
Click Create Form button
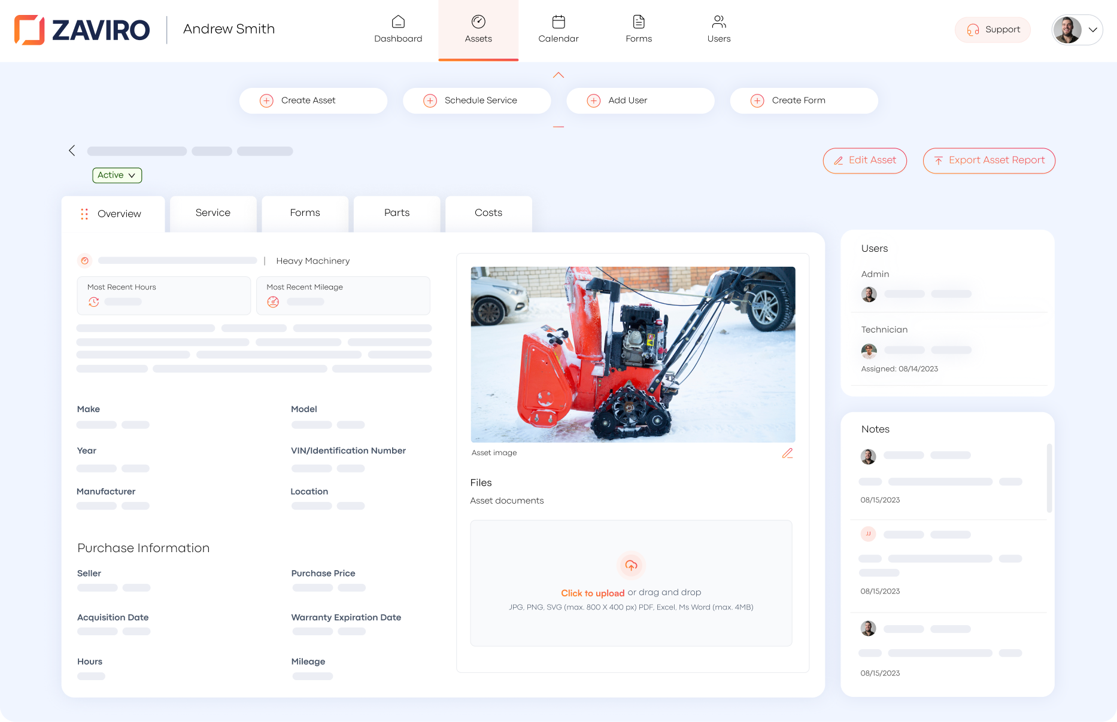point(804,100)
